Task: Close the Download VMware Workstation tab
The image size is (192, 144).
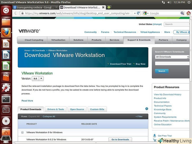Action: tap(103, 7)
